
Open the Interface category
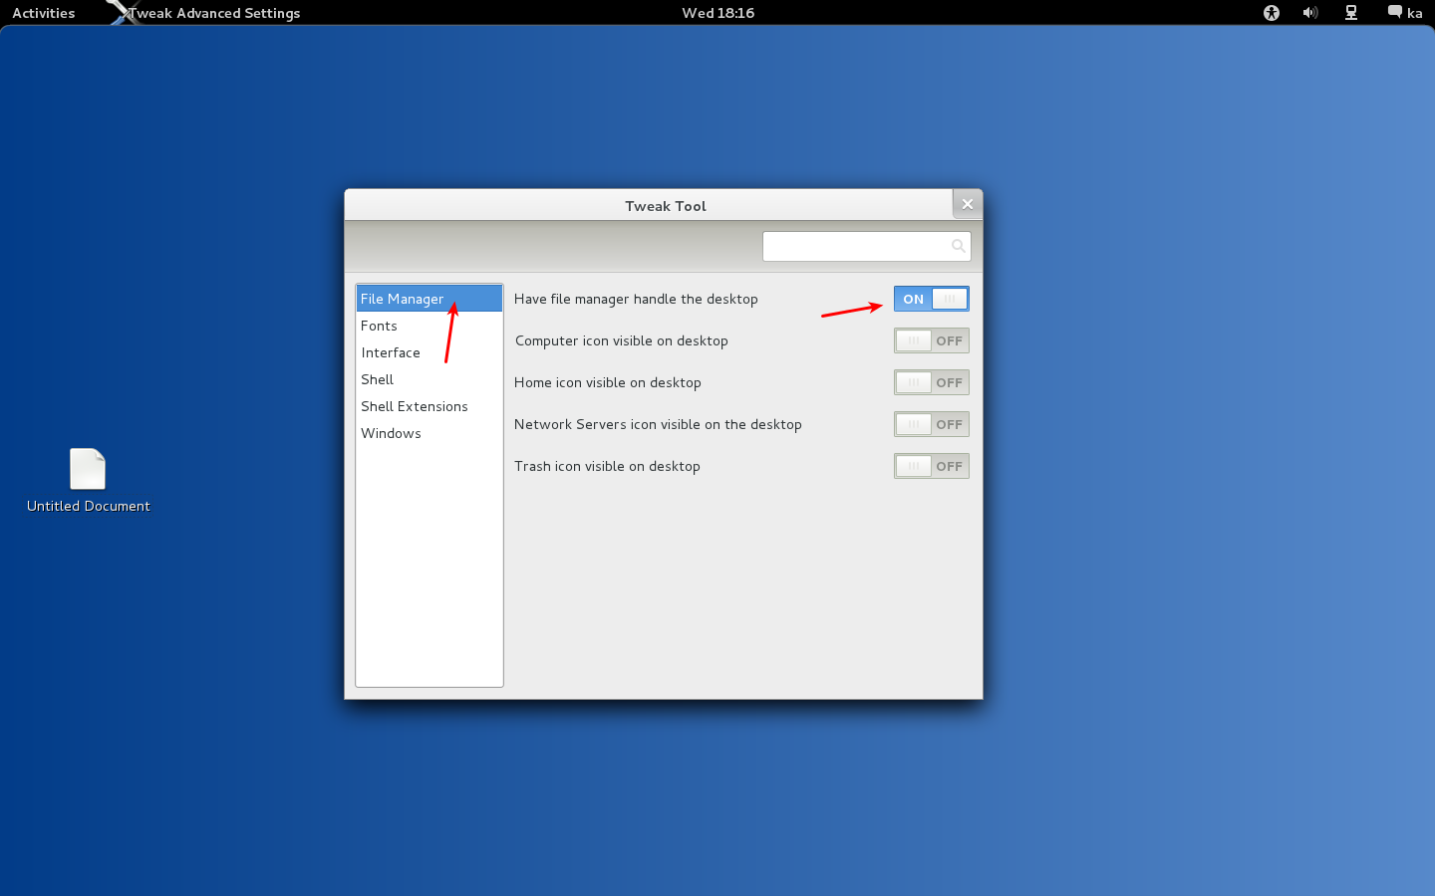click(430, 352)
